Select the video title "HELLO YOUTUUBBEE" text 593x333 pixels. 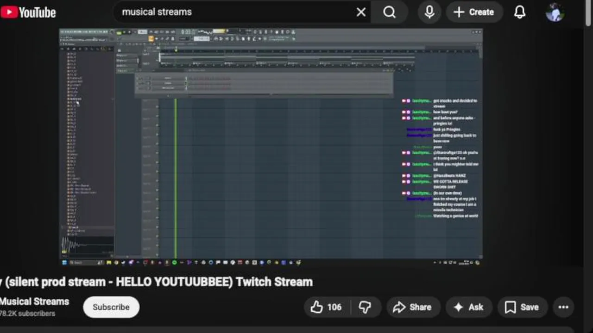point(174,282)
